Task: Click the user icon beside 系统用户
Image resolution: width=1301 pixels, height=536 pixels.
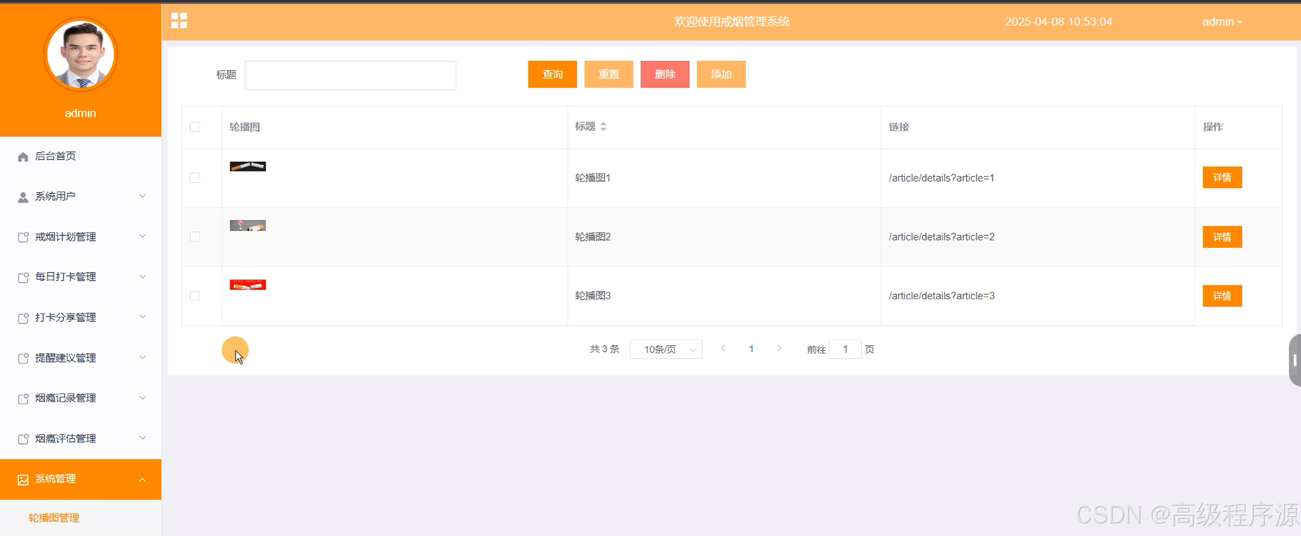Action: (x=23, y=197)
